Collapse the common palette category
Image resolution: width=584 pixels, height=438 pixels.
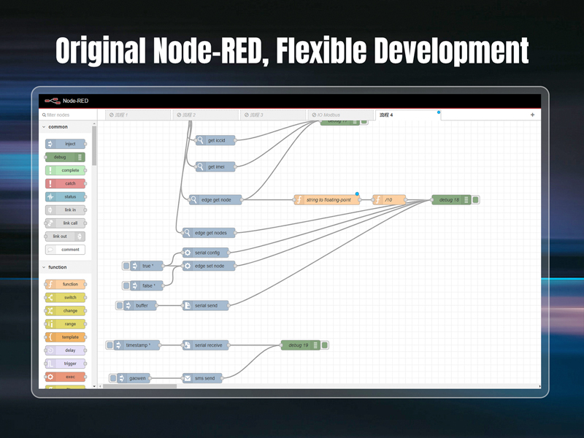pyautogui.click(x=66, y=127)
